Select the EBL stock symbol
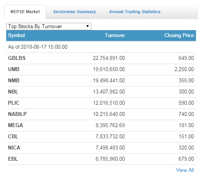Image resolution: width=201 pixels, height=180 pixels. 13,159
